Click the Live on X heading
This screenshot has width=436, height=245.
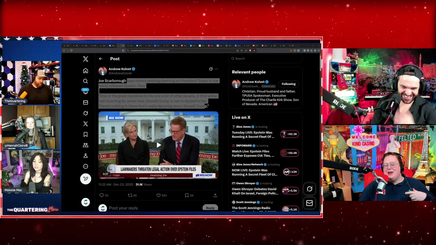pyautogui.click(x=241, y=117)
